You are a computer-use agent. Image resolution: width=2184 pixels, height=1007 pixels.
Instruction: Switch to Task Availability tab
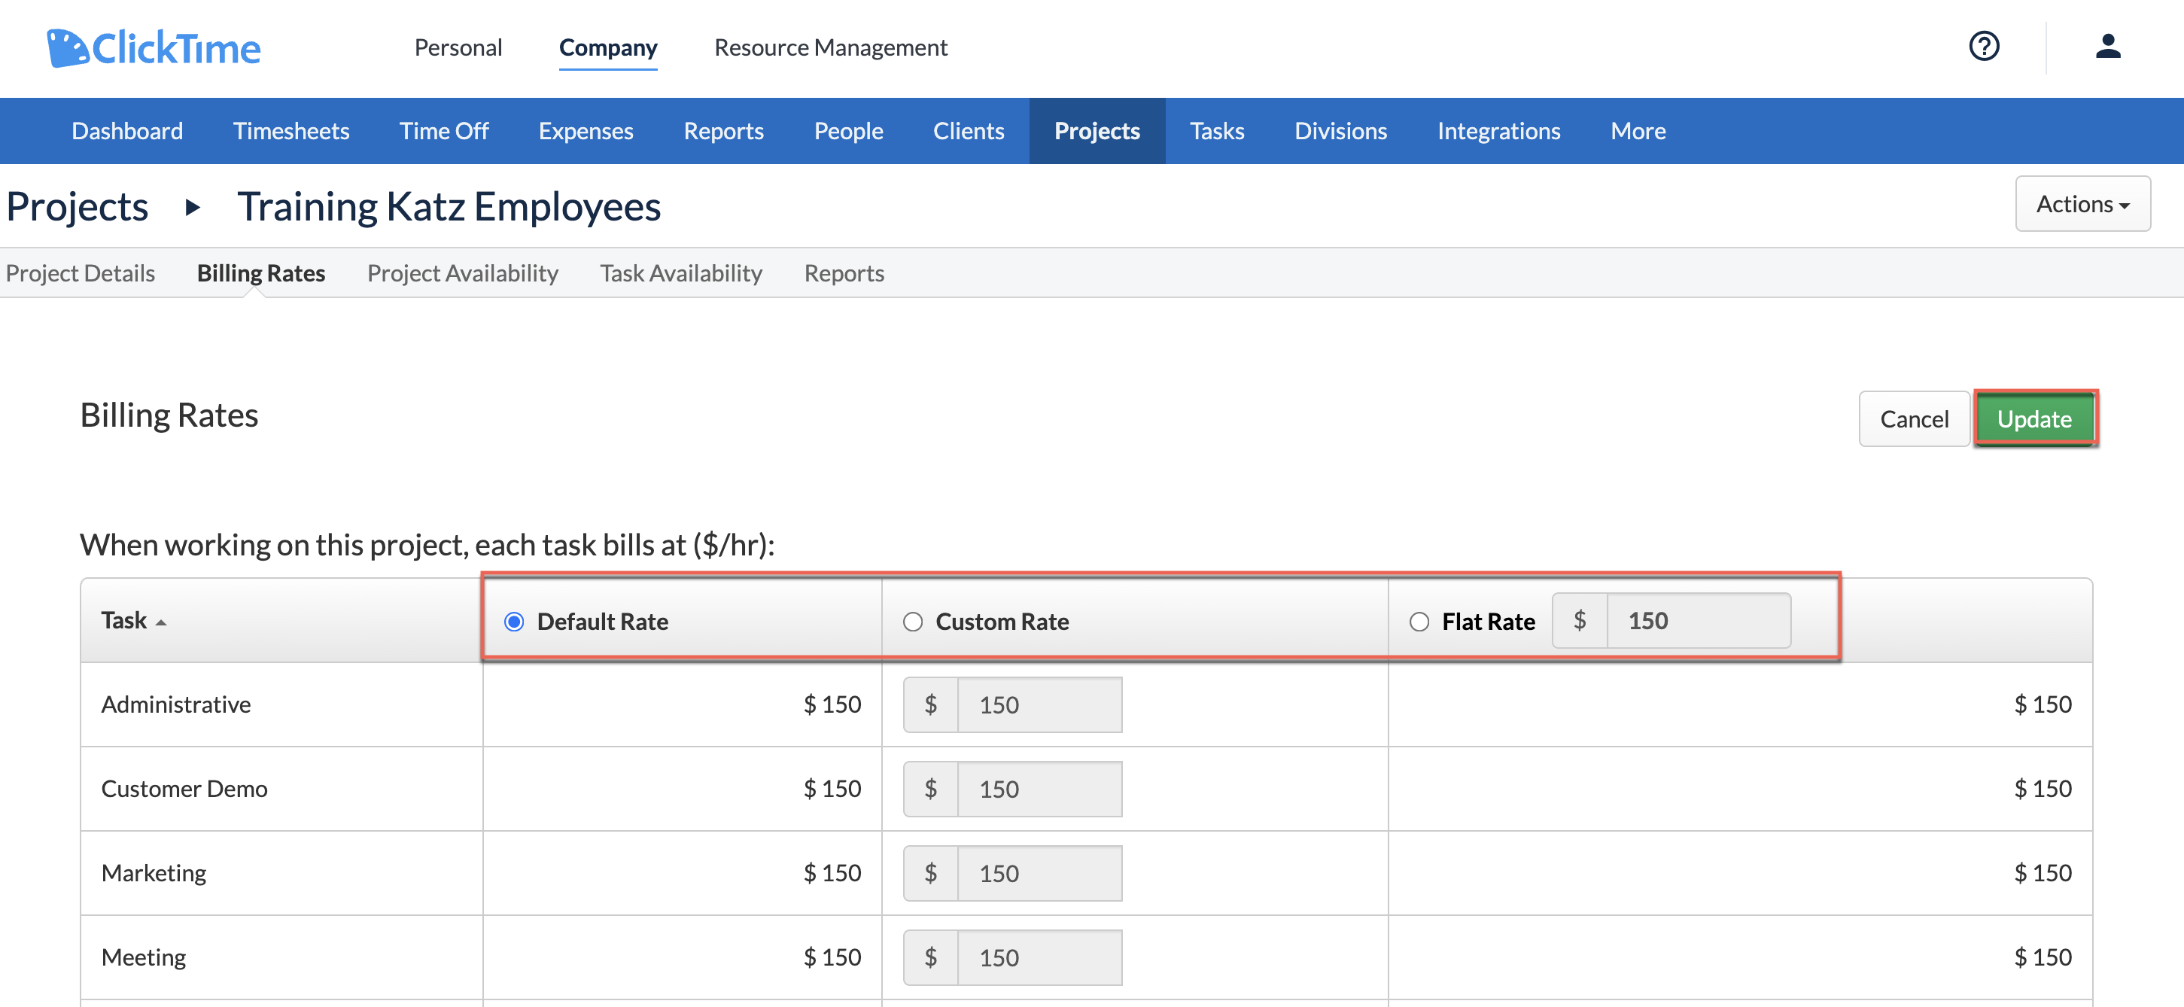coord(681,273)
